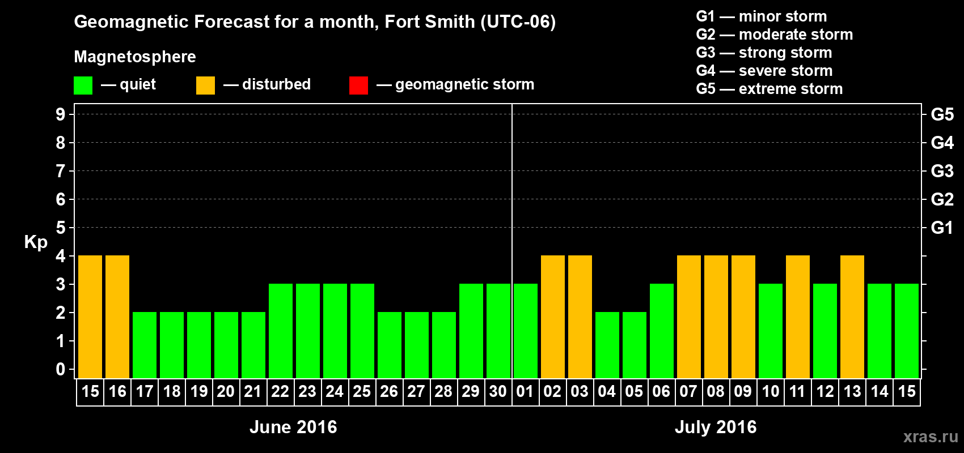
Task: Click date label 12 on the axis
Action: tap(825, 392)
